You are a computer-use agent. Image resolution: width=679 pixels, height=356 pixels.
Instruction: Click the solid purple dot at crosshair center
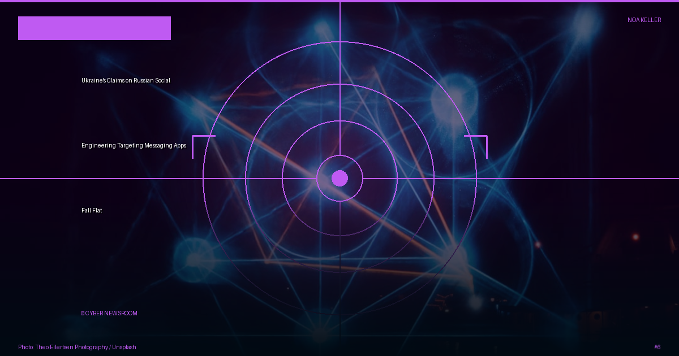pos(339,178)
